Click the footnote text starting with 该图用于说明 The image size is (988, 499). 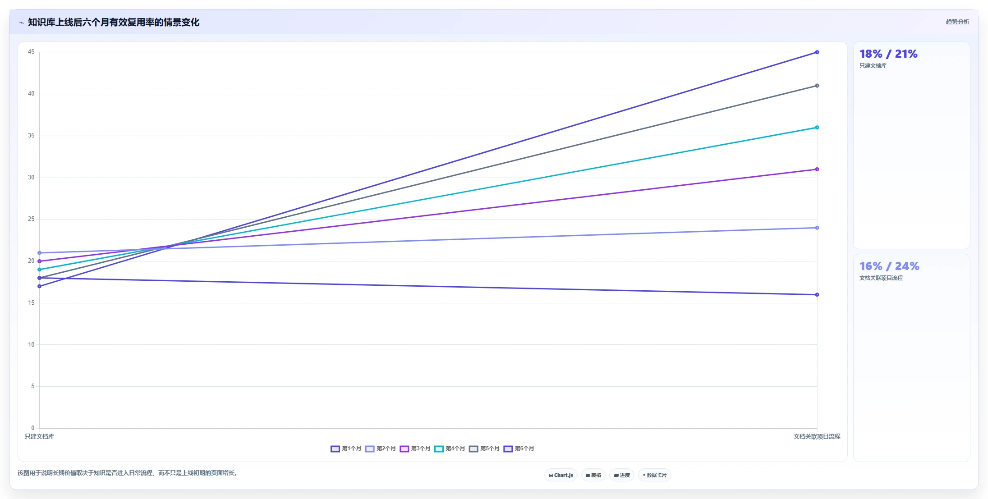(x=128, y=473)
